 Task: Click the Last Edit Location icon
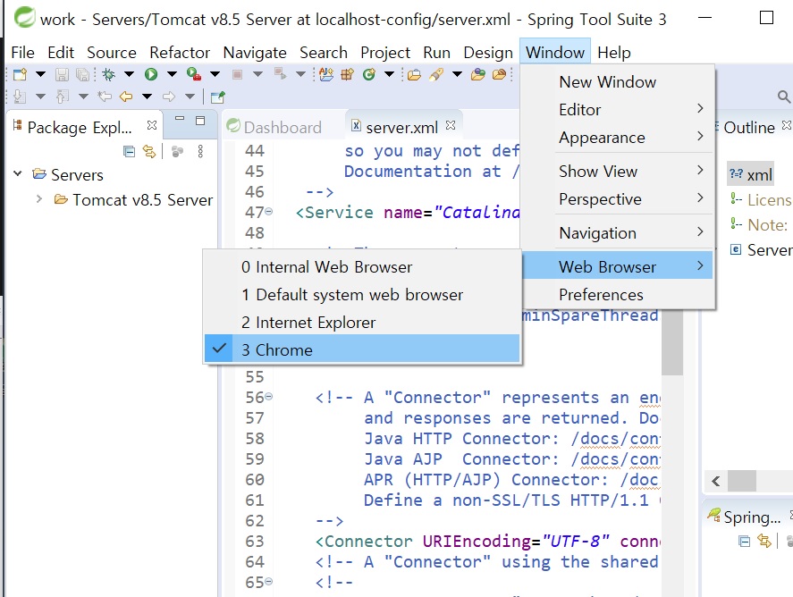[x=105, y=96]
